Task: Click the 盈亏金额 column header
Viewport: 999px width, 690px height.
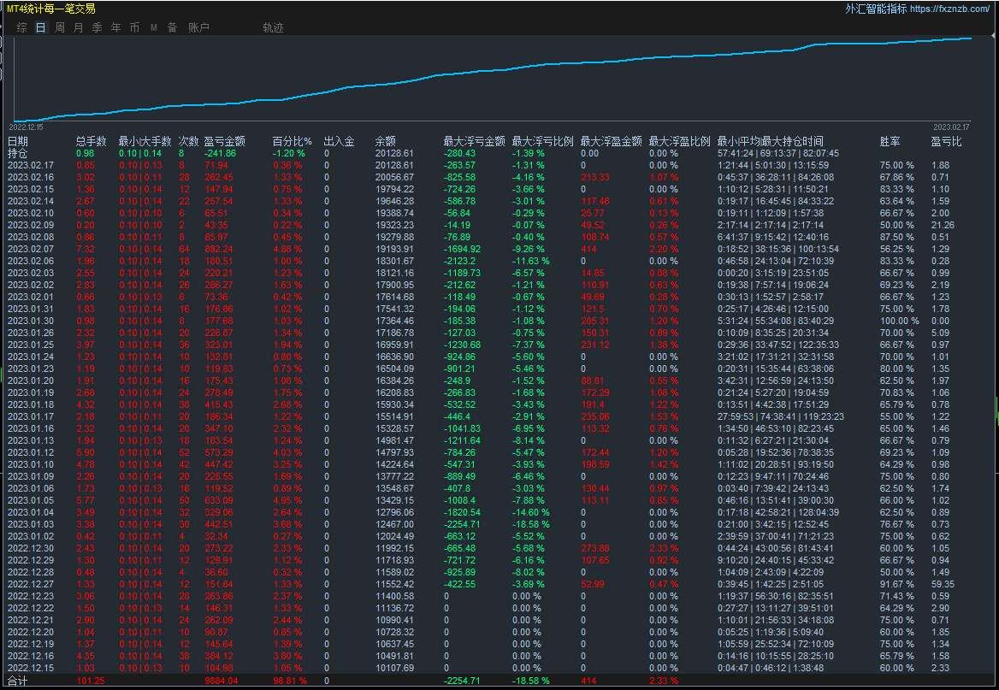Action: point(224,141)
